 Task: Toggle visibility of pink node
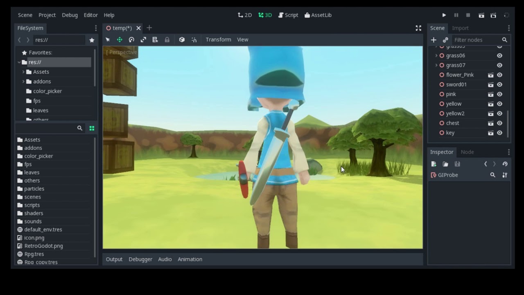tap(499, 94)
